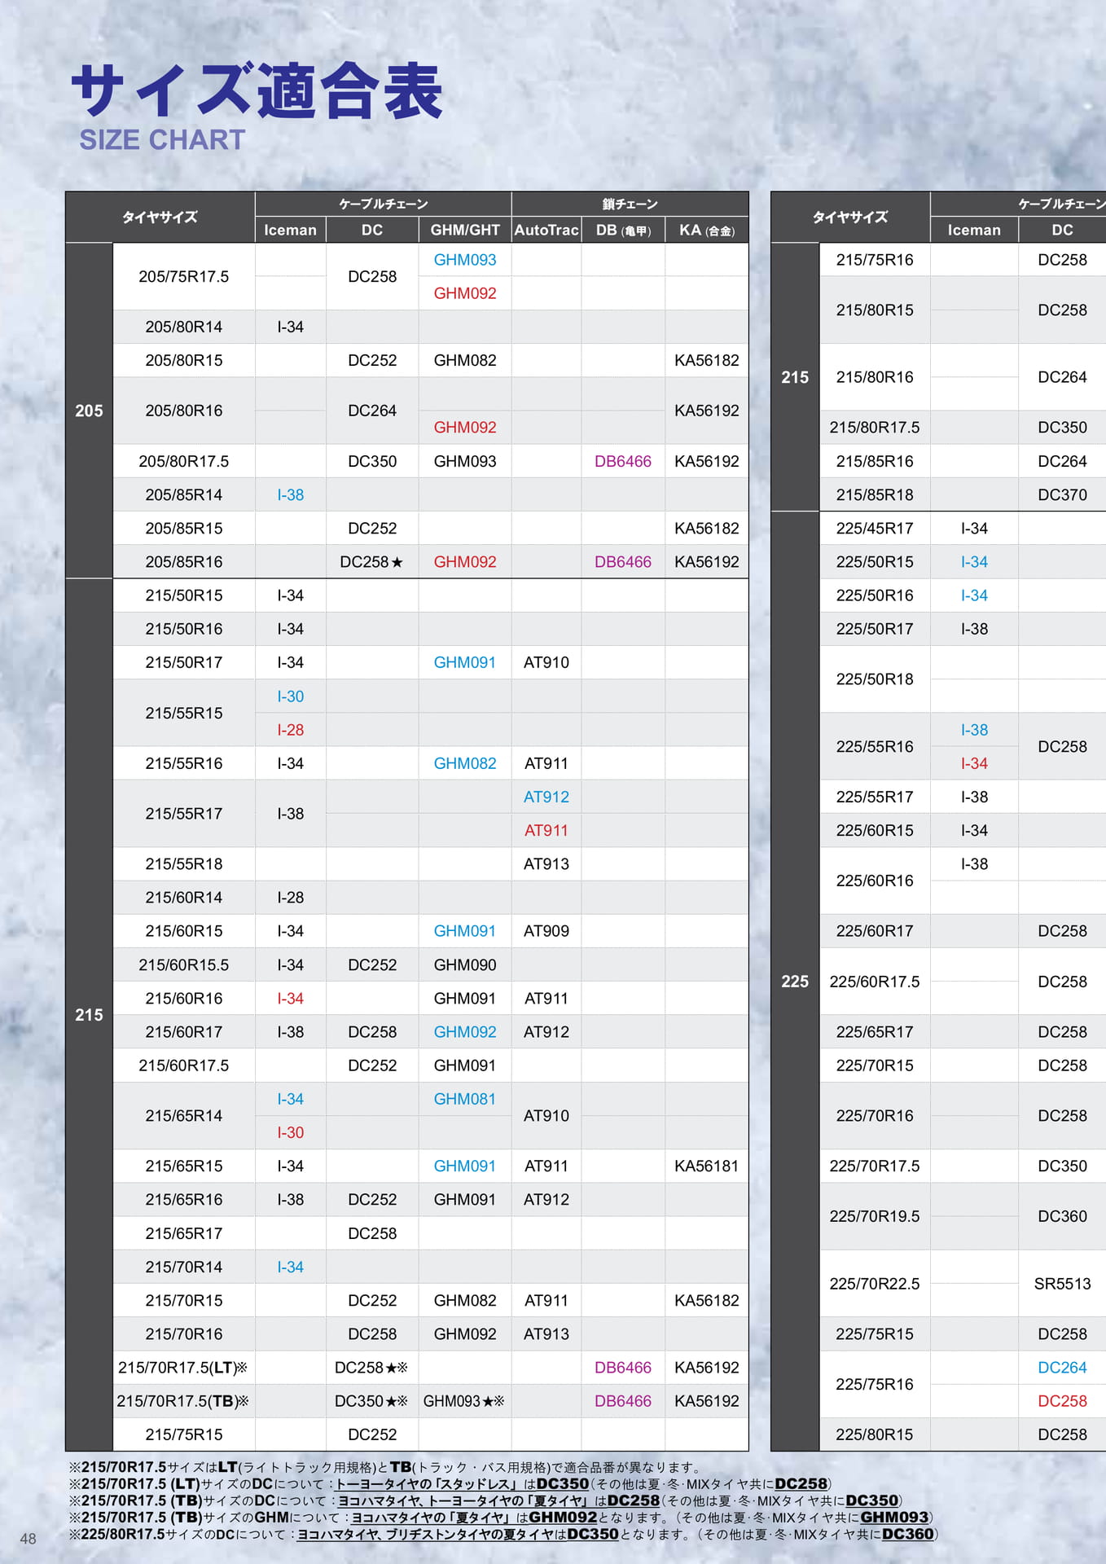
Task: Select the page number 48
Action: click(28, 1539)
